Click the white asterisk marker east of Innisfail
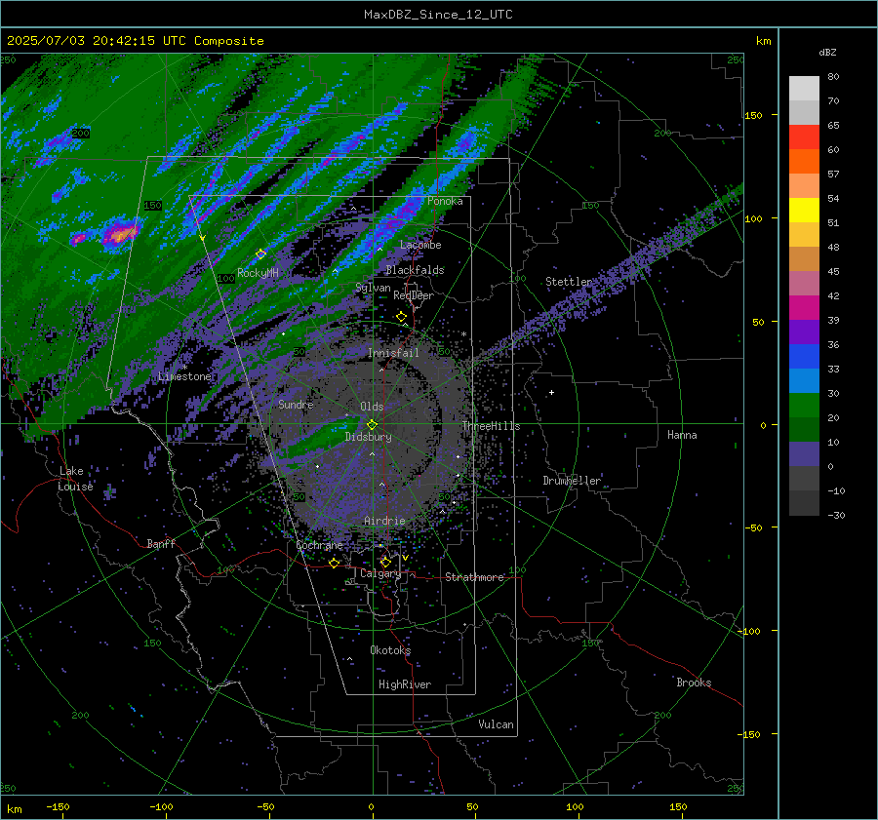 tap(463, 334)
